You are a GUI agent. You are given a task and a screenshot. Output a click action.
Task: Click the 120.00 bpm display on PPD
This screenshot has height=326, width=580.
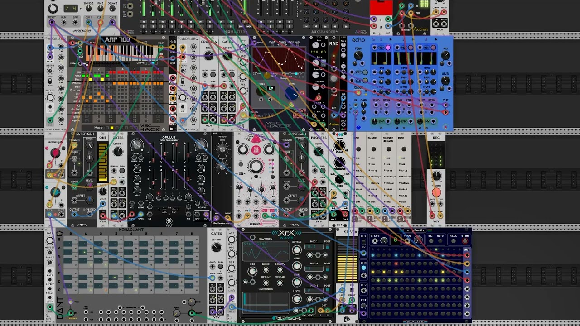pyautogui.click(x=319, y=52)
